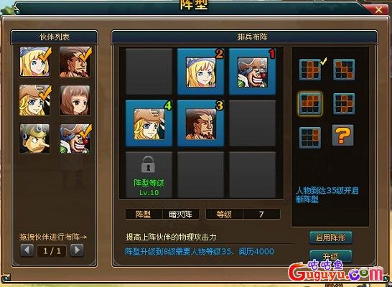Click the 启用阵形 button
Image resolution: width=392 pixels, height=287 pixels.
click(x=330, y=237)
